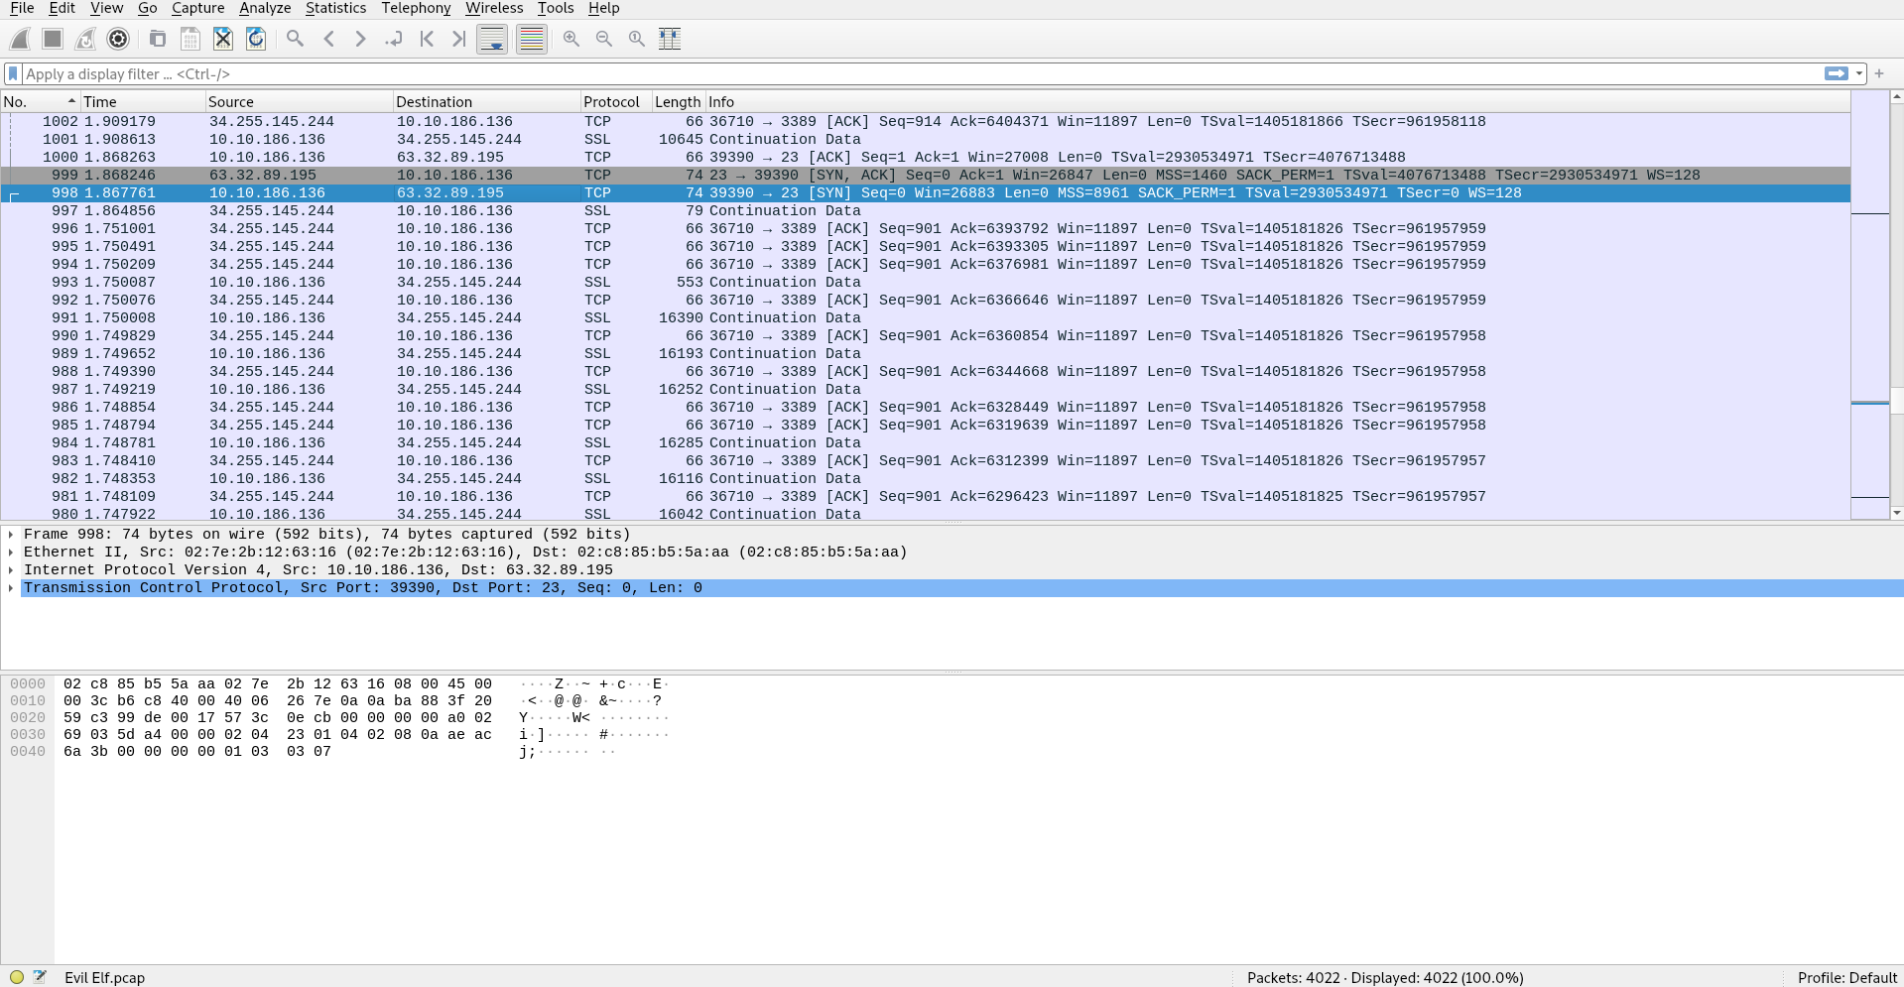Toggle packet list colorization rules

click(x=532, y=39)
